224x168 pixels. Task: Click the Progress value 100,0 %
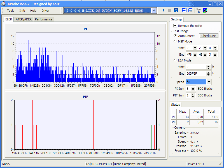(x=196, y=151)
